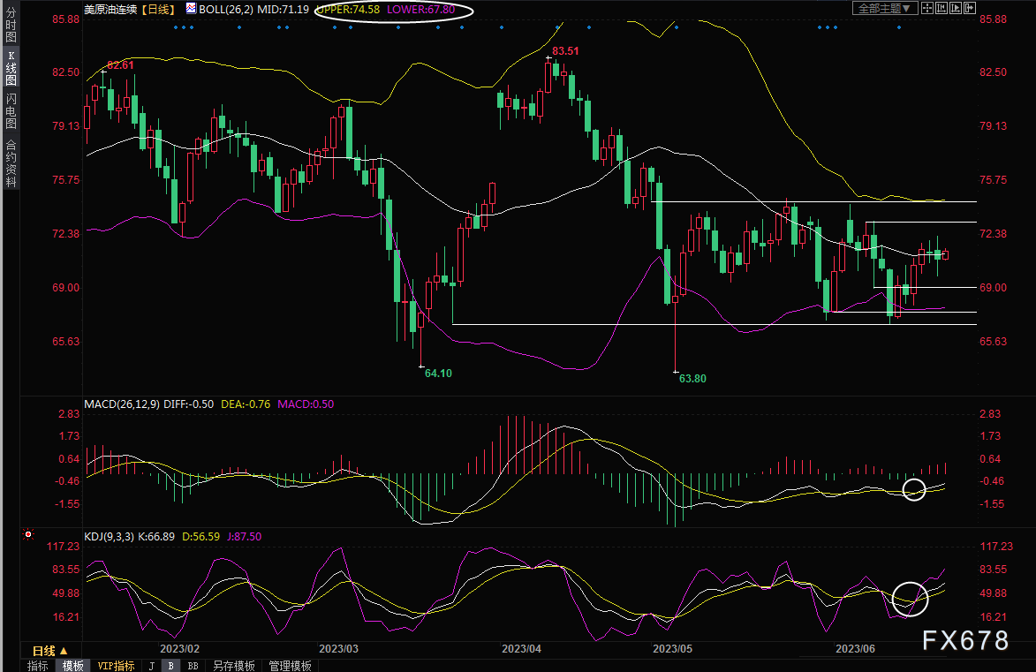Viewport: 1036px width, 672px height.
Task: Click the shift-chart-right axis icon
Action: 956,8
